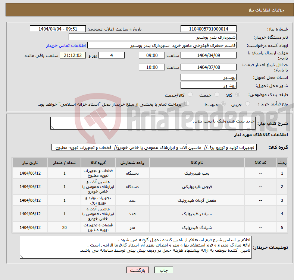This screenshot has width=294, height=280.
Task: Select the سیلندر هیدرولیک item name
Action: tap(197, 214)
